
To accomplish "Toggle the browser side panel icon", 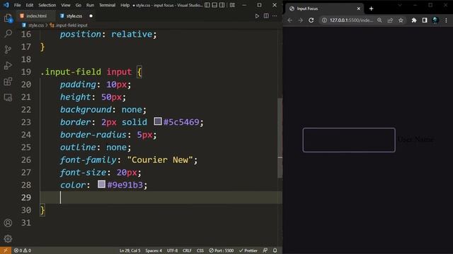I will coord(425,20).
